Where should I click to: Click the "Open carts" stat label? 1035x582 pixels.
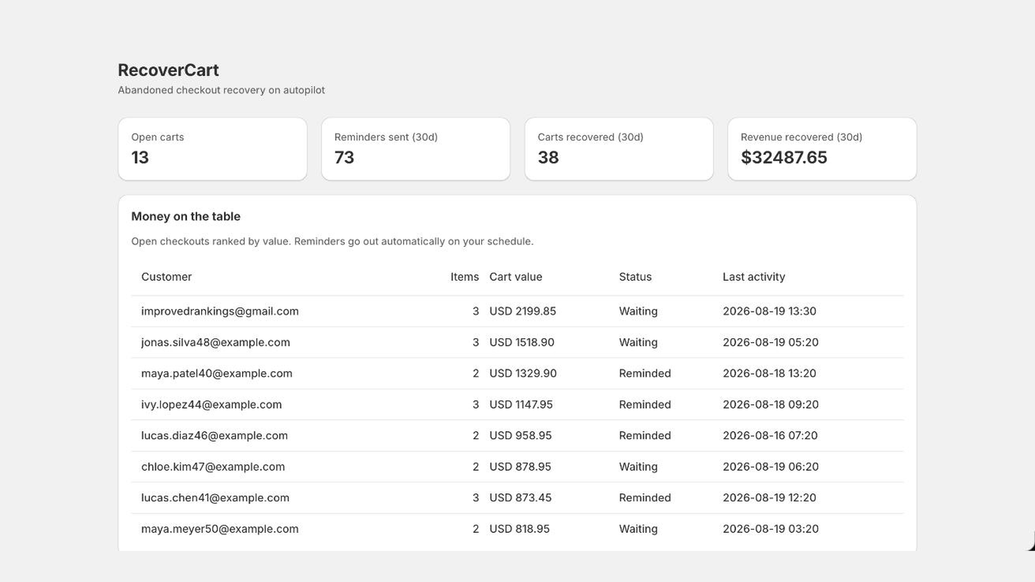(158, 137)
